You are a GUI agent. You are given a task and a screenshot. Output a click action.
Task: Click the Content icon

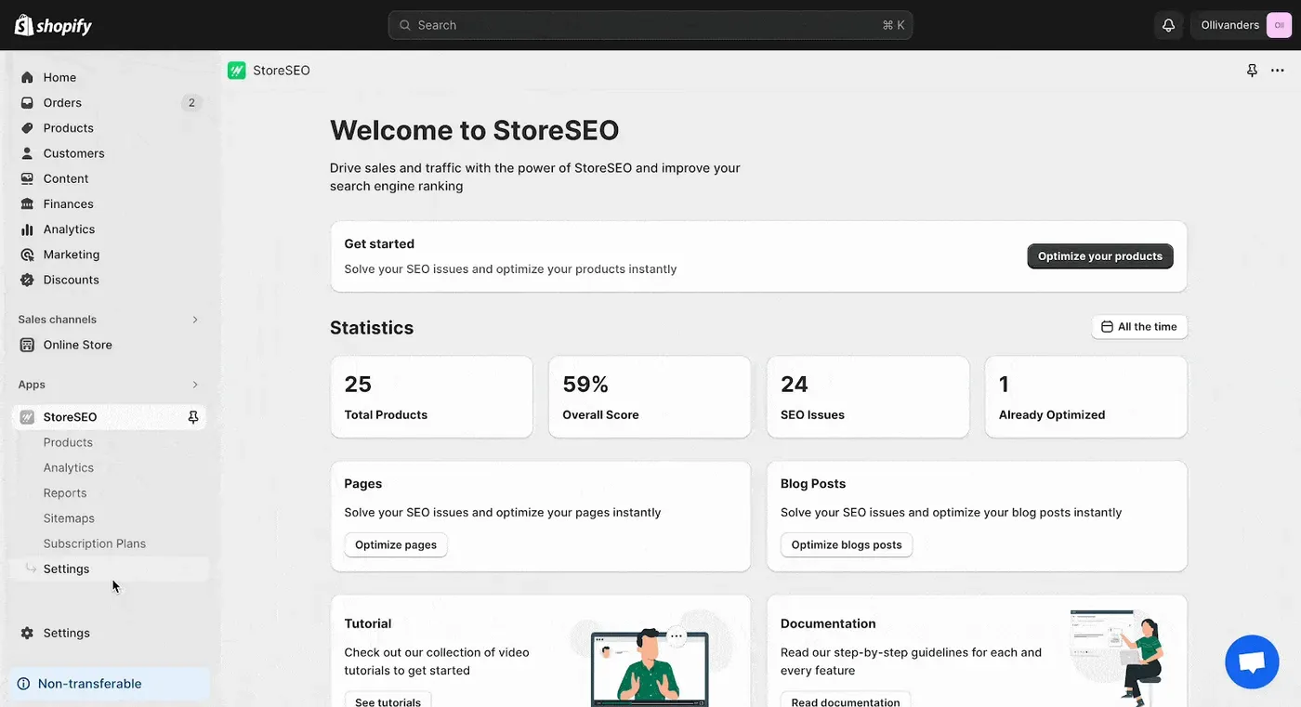click(x=27, y=178)
